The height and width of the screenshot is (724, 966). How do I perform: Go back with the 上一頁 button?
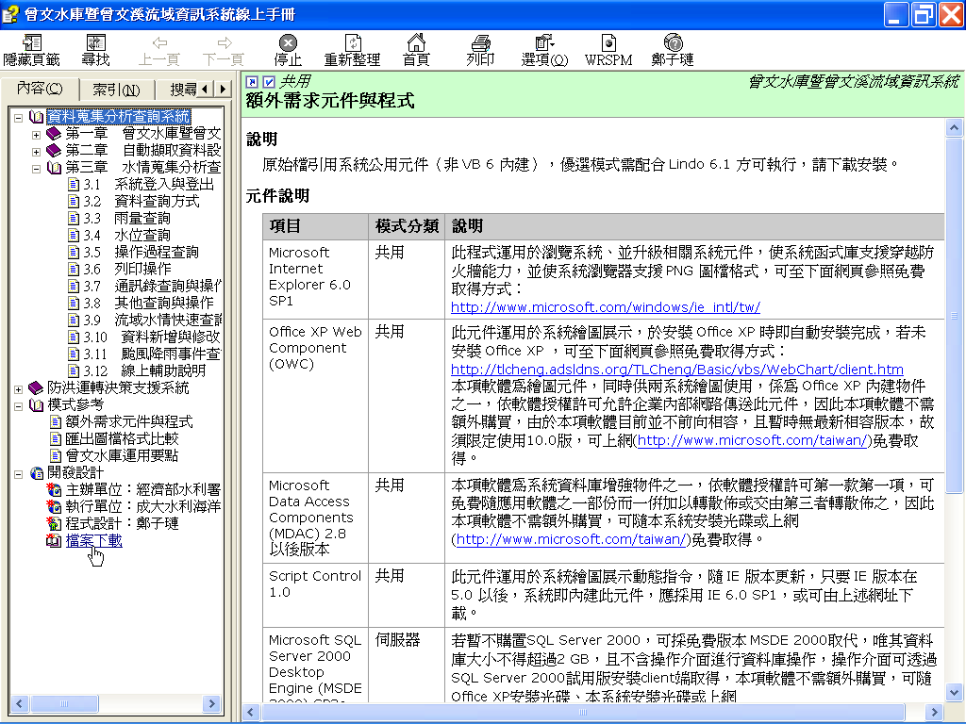158,50
